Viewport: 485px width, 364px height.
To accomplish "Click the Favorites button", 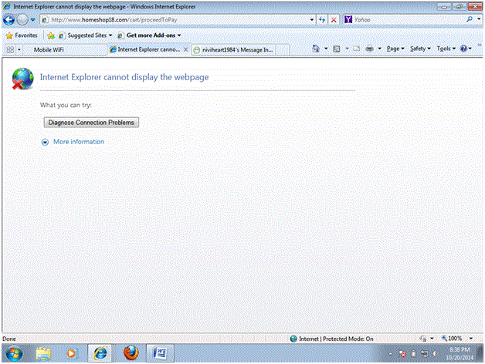I will pyautogui.click(x=22, y=35).
